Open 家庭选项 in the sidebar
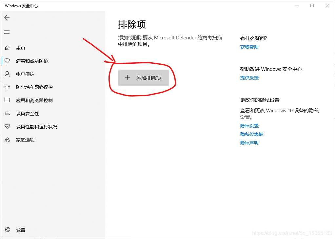 [52, 140]
